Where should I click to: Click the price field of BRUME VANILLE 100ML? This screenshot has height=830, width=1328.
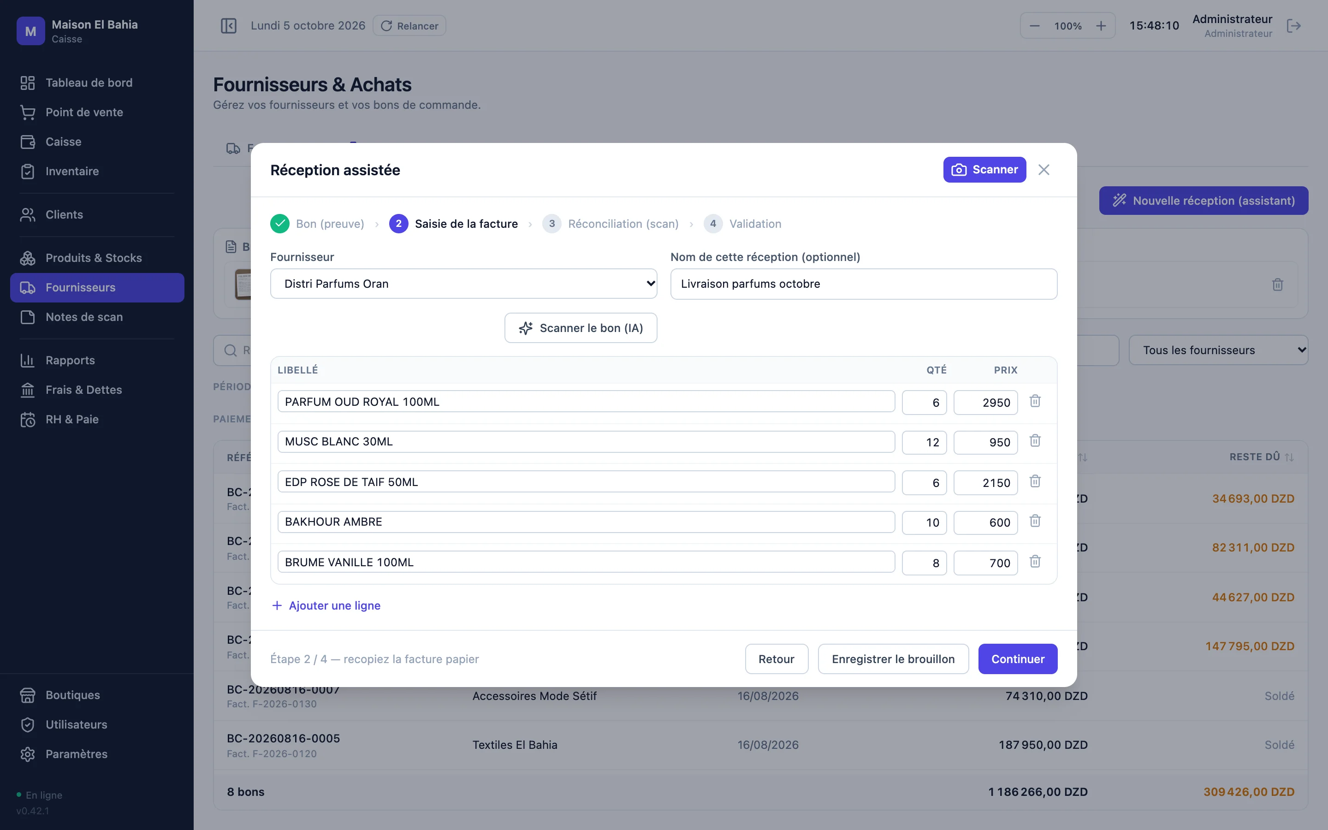tap(985, 563)
